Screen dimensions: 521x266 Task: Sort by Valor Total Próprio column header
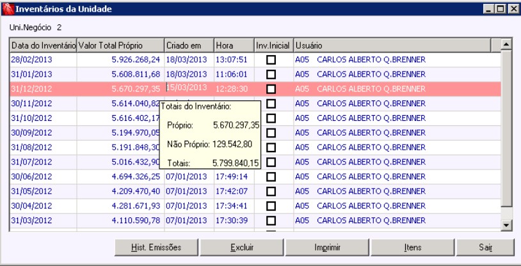pyautogui.click(x=120, y=45)
